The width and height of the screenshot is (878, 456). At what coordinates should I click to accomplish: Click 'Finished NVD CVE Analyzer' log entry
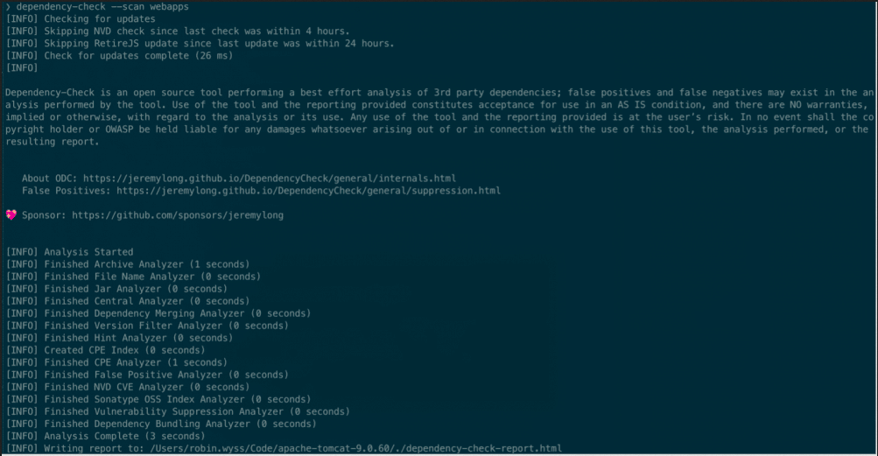tap(128, 387)
